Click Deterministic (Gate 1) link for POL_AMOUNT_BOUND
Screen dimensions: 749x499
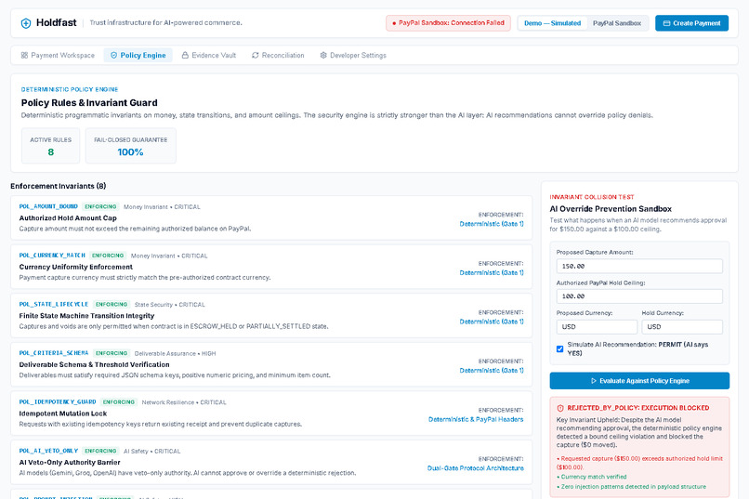coord(492,224)
